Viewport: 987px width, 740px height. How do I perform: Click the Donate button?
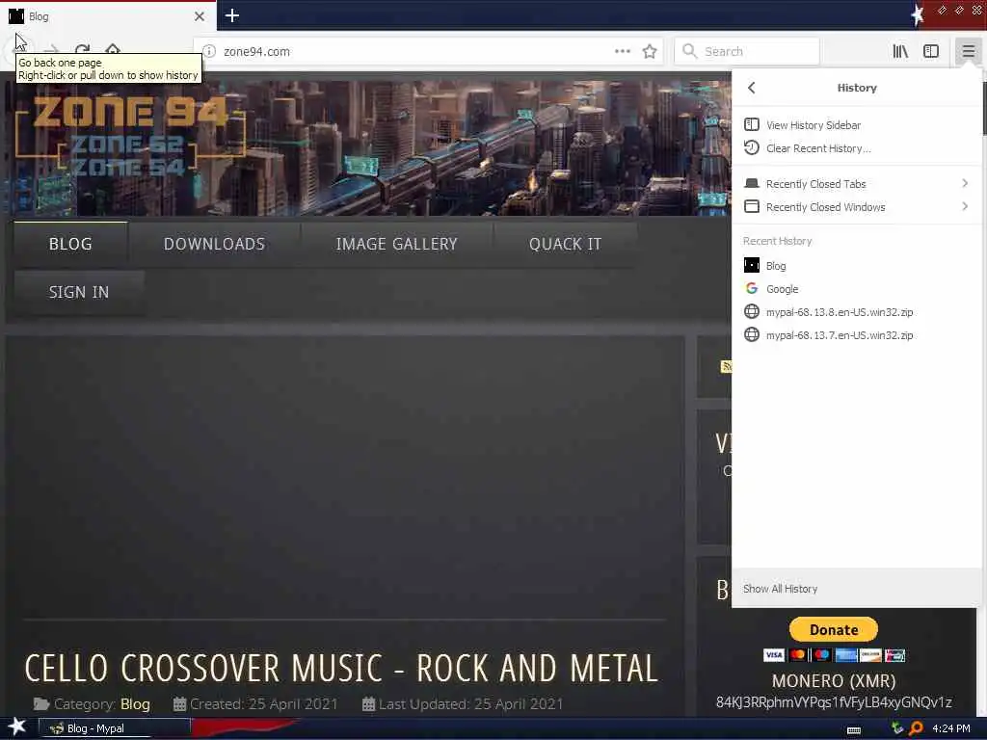pos(834,629)
